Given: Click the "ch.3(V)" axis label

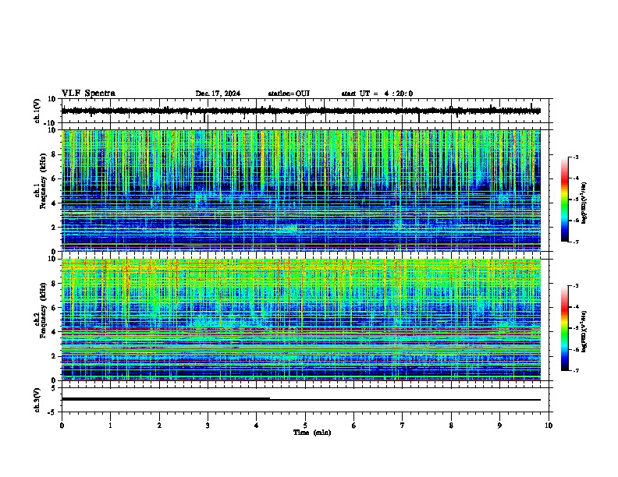Looking at the screenshot, I should click(x=37, y=400).
